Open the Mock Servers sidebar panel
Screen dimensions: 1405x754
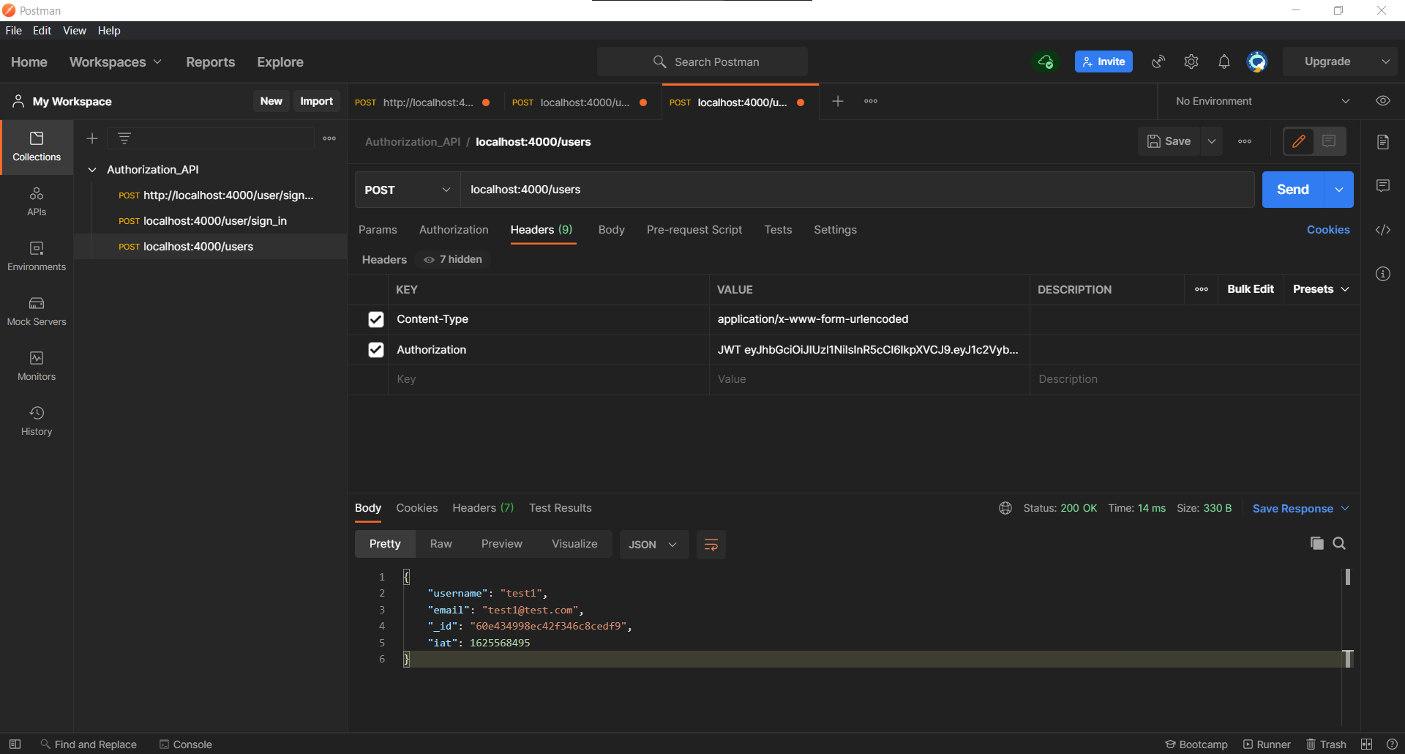pyautogui.click(x=37, y=312)
